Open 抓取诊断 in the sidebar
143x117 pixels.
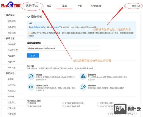coord(12,108)
